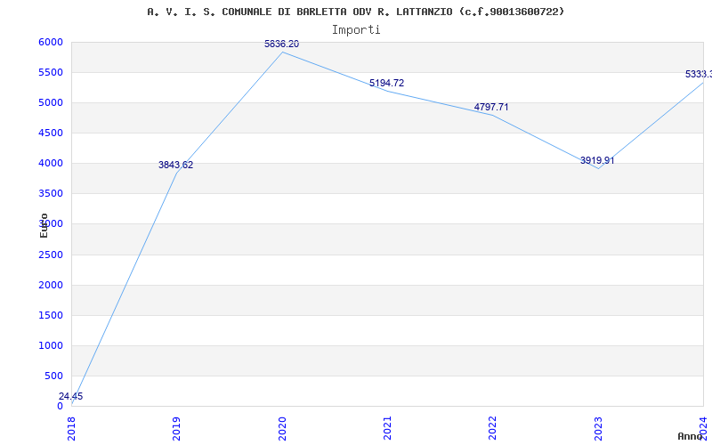Viewport: 712px width, 445px height.
Task: Click the Euro y-axis label
Action: coord(44,225)
